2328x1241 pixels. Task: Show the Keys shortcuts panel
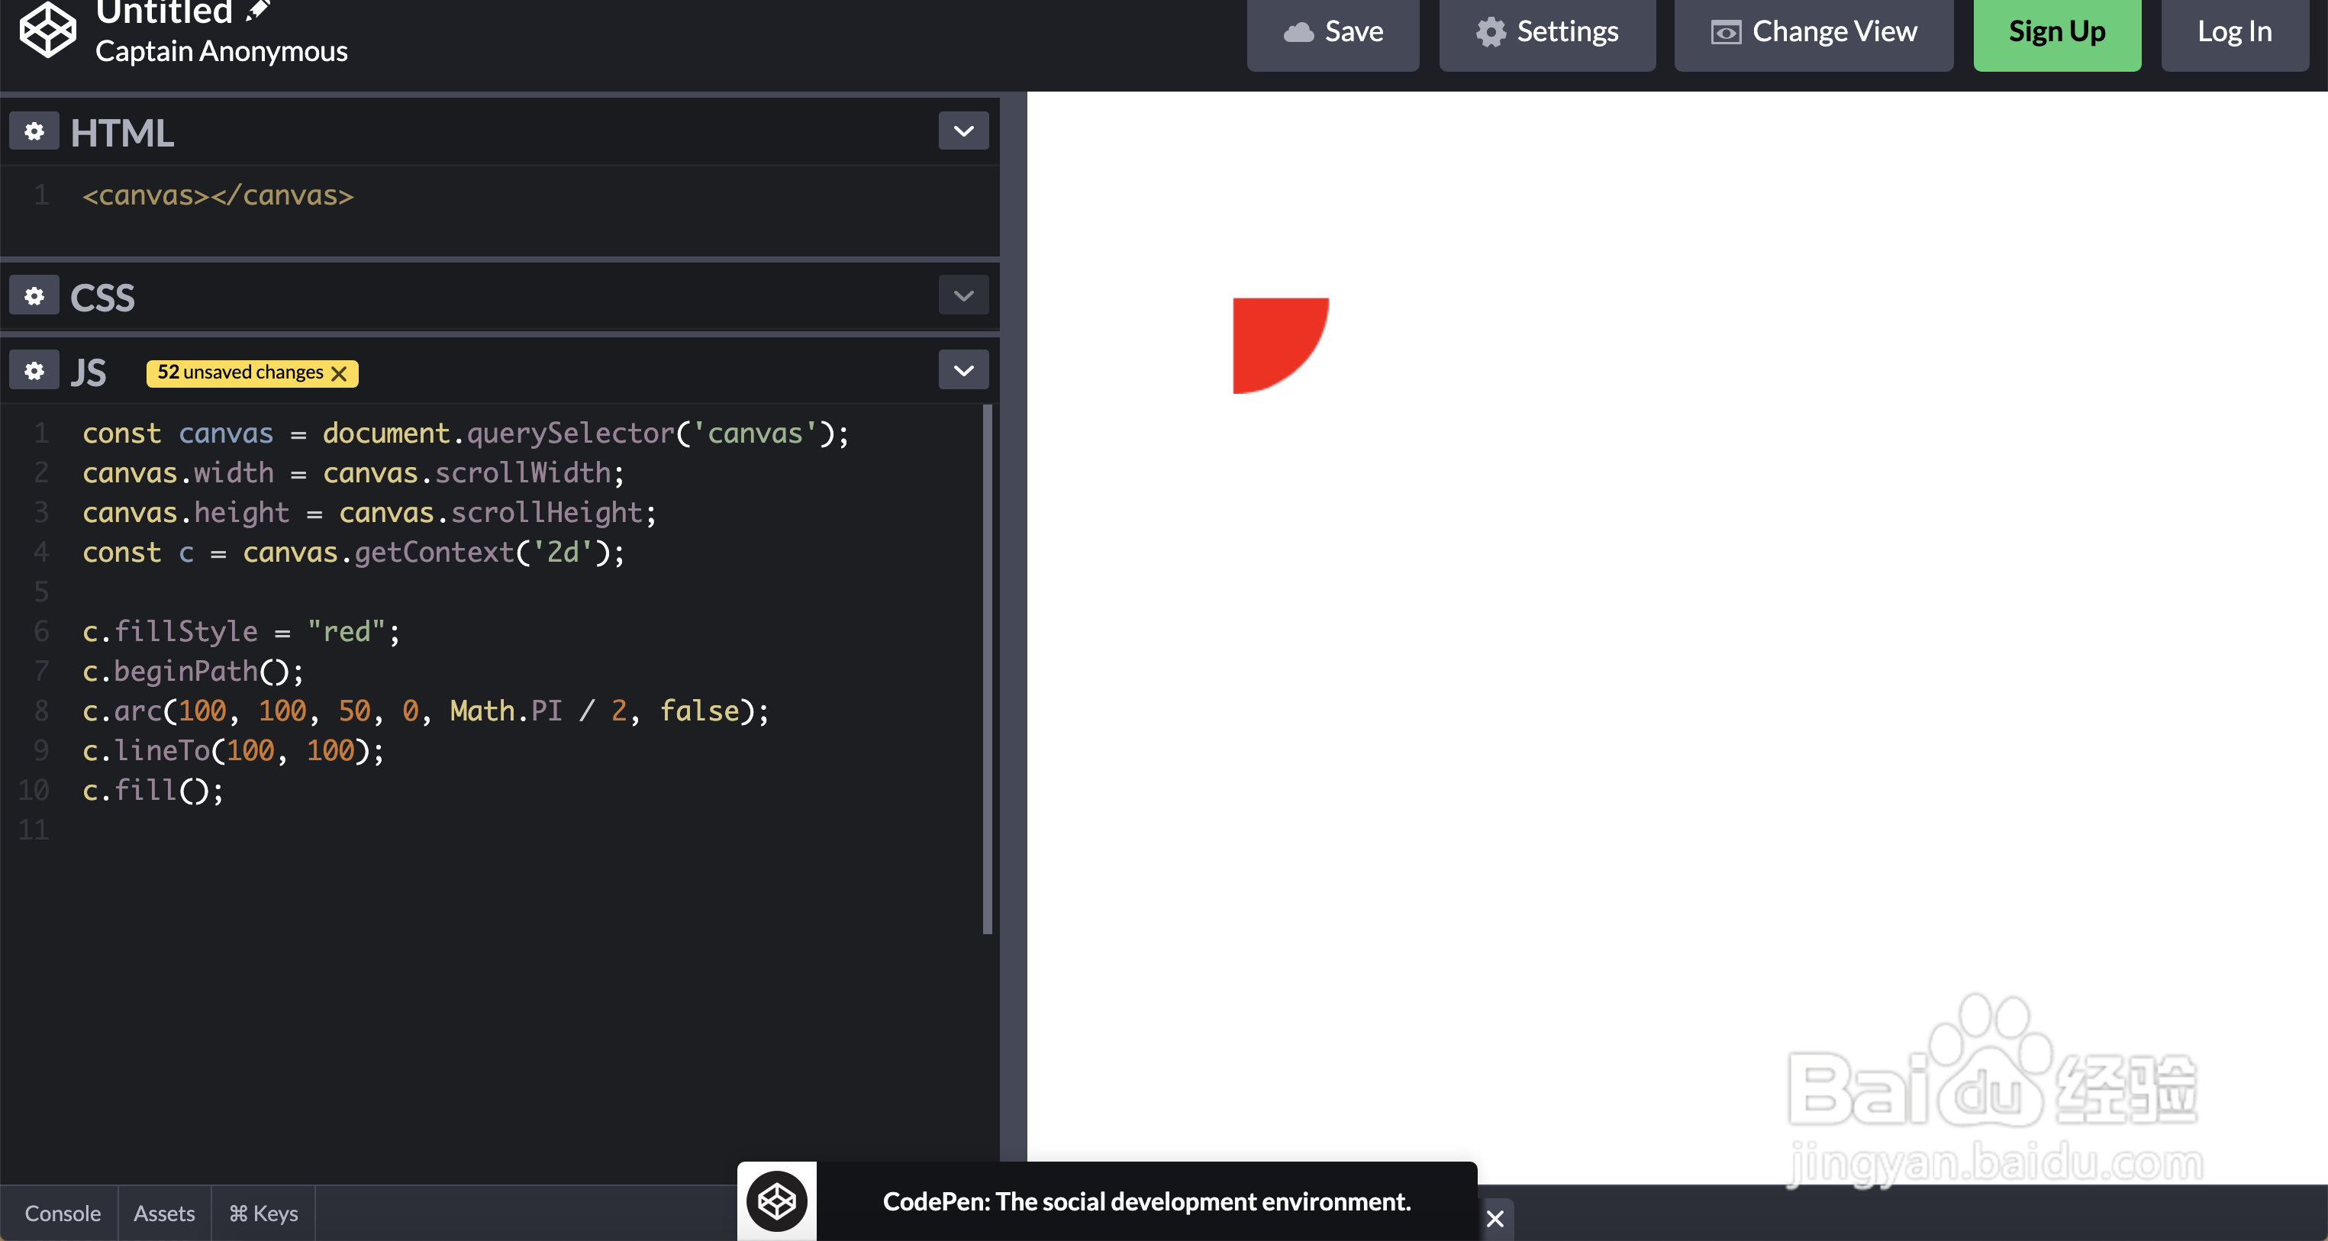pyautogui.click(x=263, y=1213)
